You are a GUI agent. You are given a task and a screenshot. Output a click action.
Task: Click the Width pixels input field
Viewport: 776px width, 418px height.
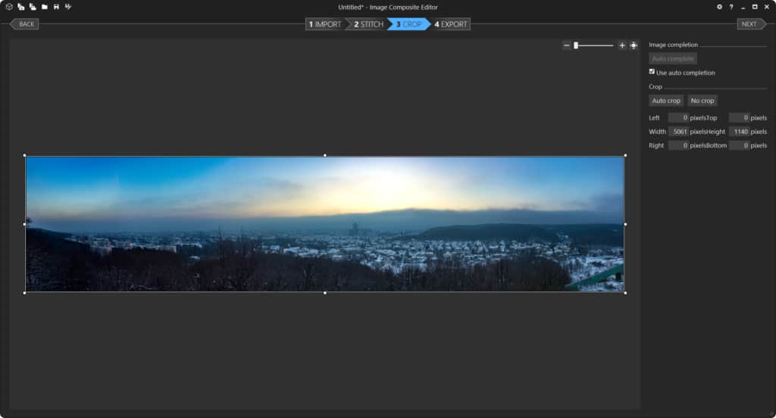point(678,132)
